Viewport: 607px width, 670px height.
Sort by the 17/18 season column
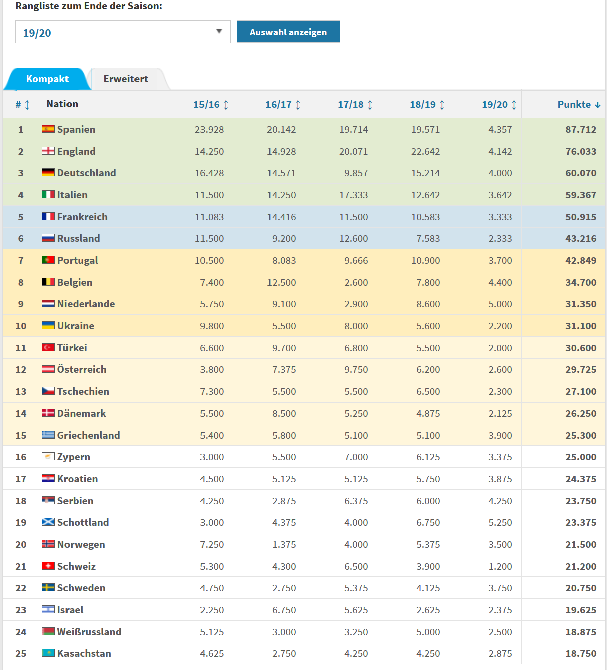coord(355,105)
